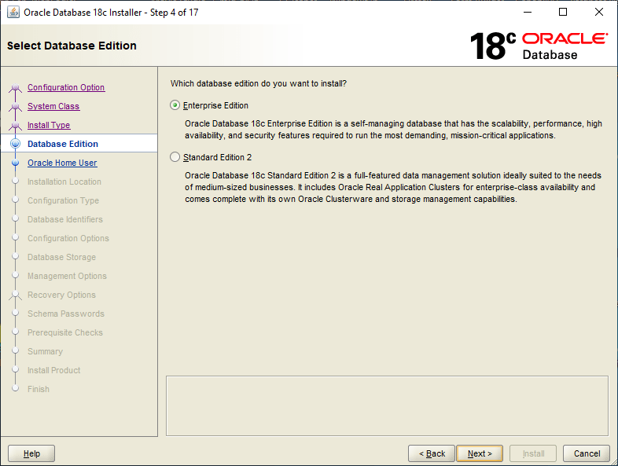Click the System Class step marker icon
618x466 pixels.
pos(16,106)
